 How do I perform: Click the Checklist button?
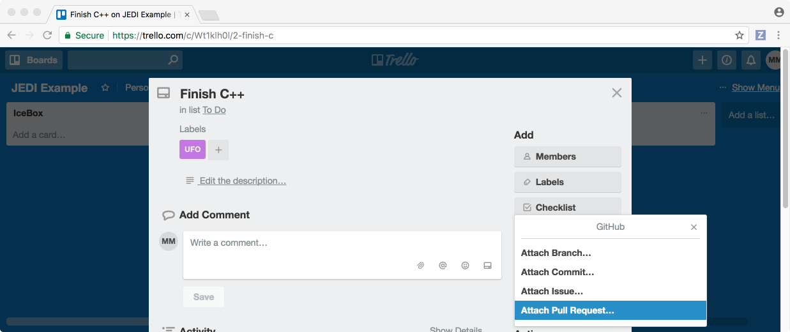coord(567,207)
